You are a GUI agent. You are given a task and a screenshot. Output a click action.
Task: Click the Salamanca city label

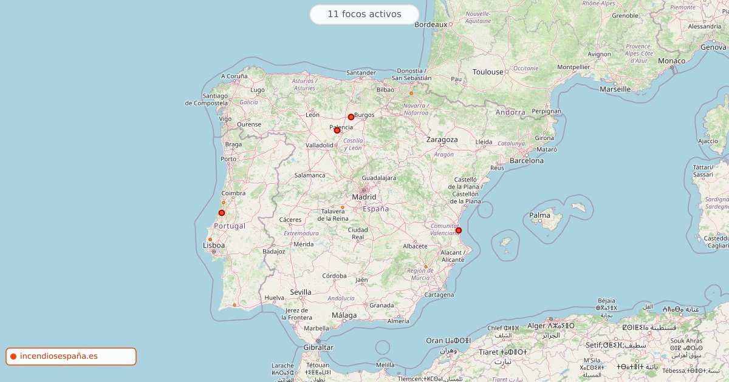click(310, 175)
